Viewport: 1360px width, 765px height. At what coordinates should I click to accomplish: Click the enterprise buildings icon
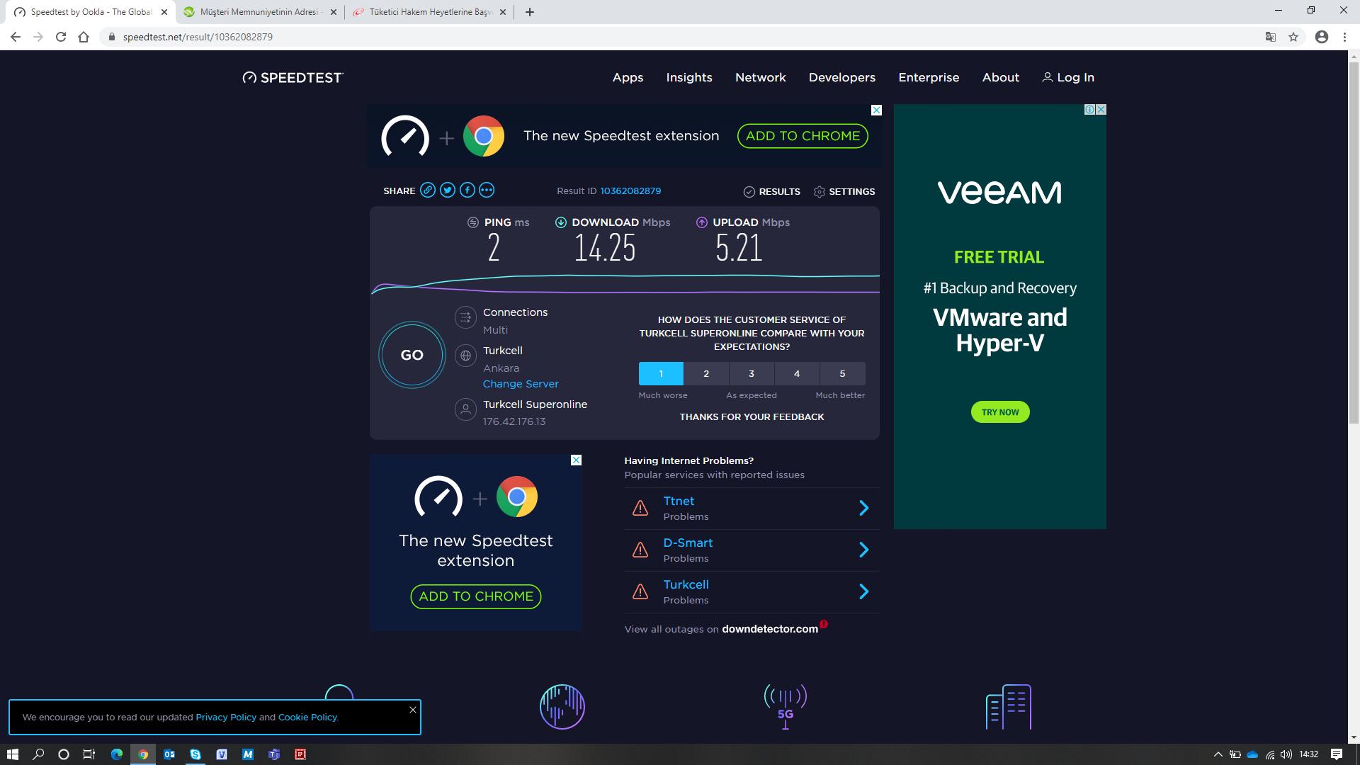pyautogui.click(x=1009, y=706)
